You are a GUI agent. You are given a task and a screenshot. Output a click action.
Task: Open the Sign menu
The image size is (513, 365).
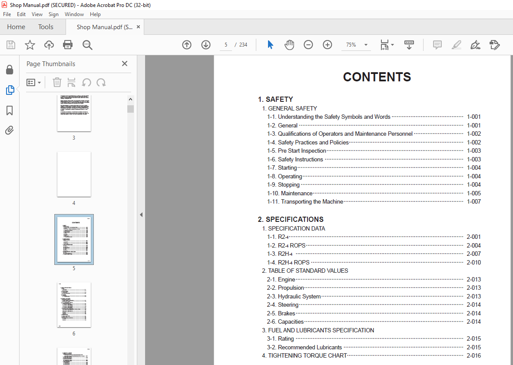pos(53,14)
